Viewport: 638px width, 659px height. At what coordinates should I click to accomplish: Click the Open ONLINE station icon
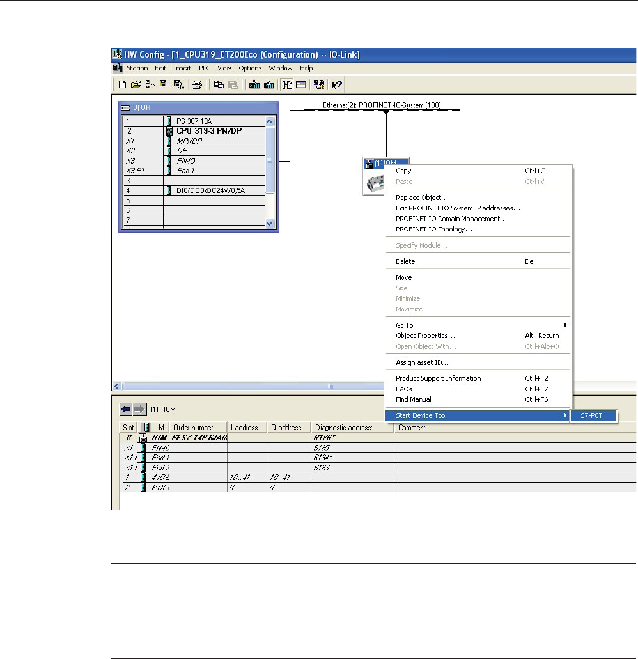[x=150, y=84]
